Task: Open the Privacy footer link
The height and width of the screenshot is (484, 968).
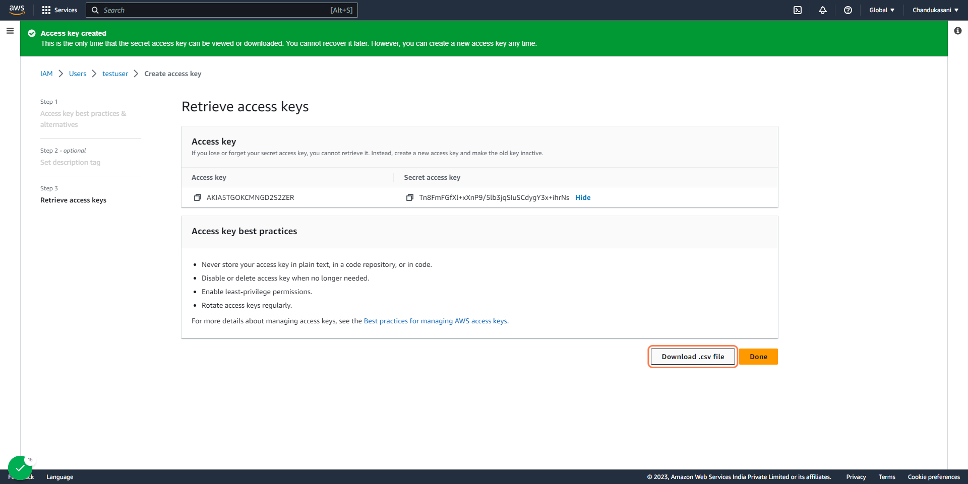Action: tap(856, 477)
